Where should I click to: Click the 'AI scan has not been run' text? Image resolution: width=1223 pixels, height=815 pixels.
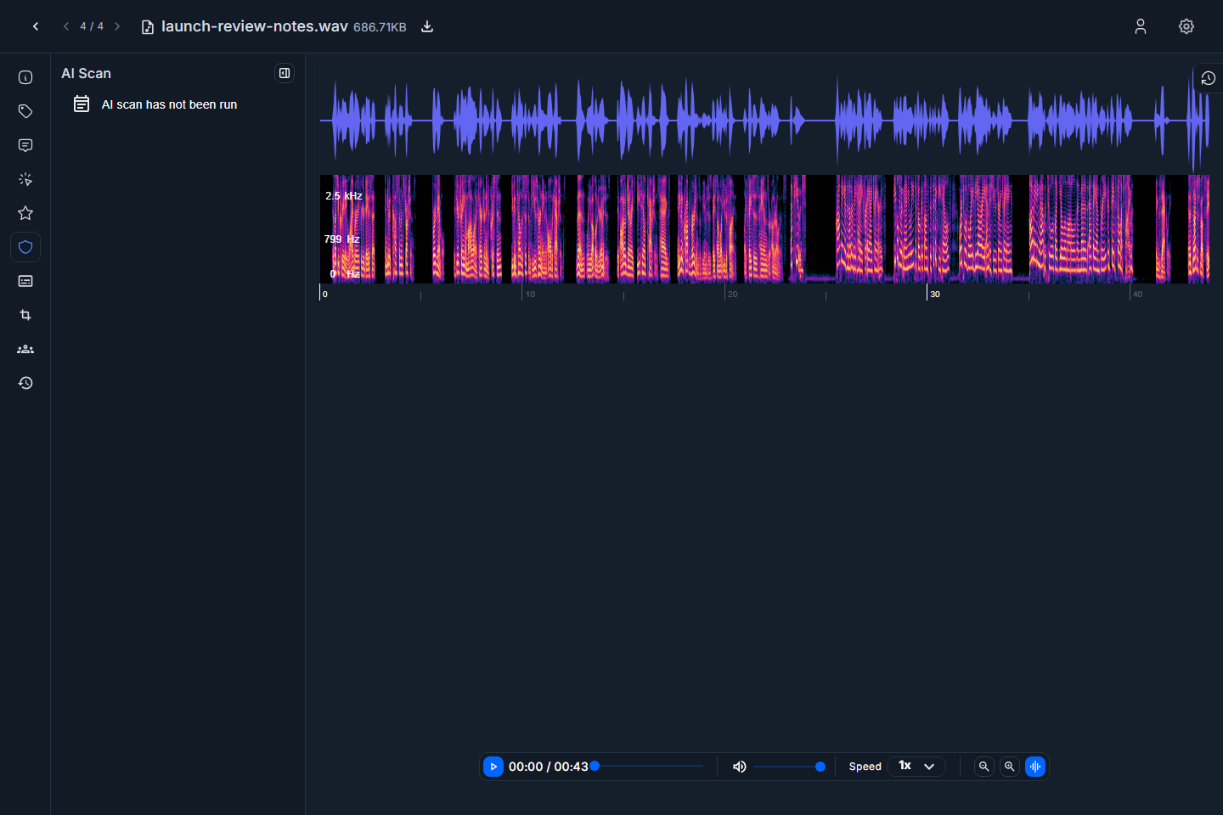[169, 104]
